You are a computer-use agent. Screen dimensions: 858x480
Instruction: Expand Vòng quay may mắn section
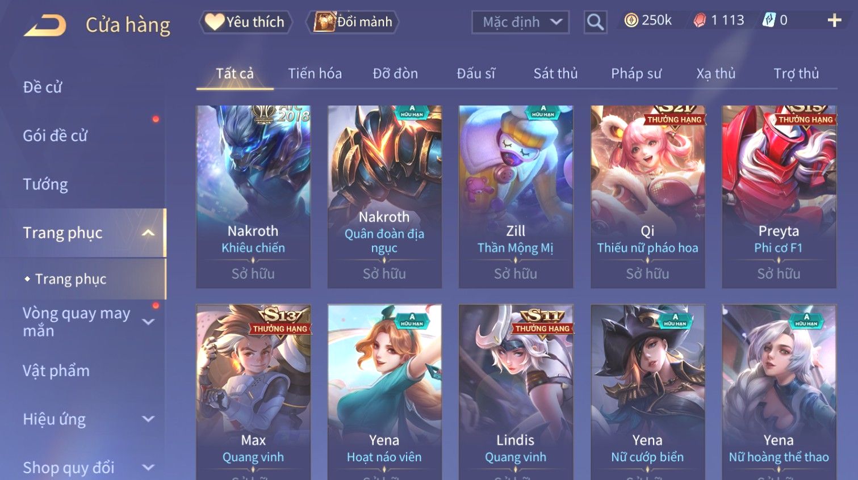pyautogui.click(x=148, y=322)
